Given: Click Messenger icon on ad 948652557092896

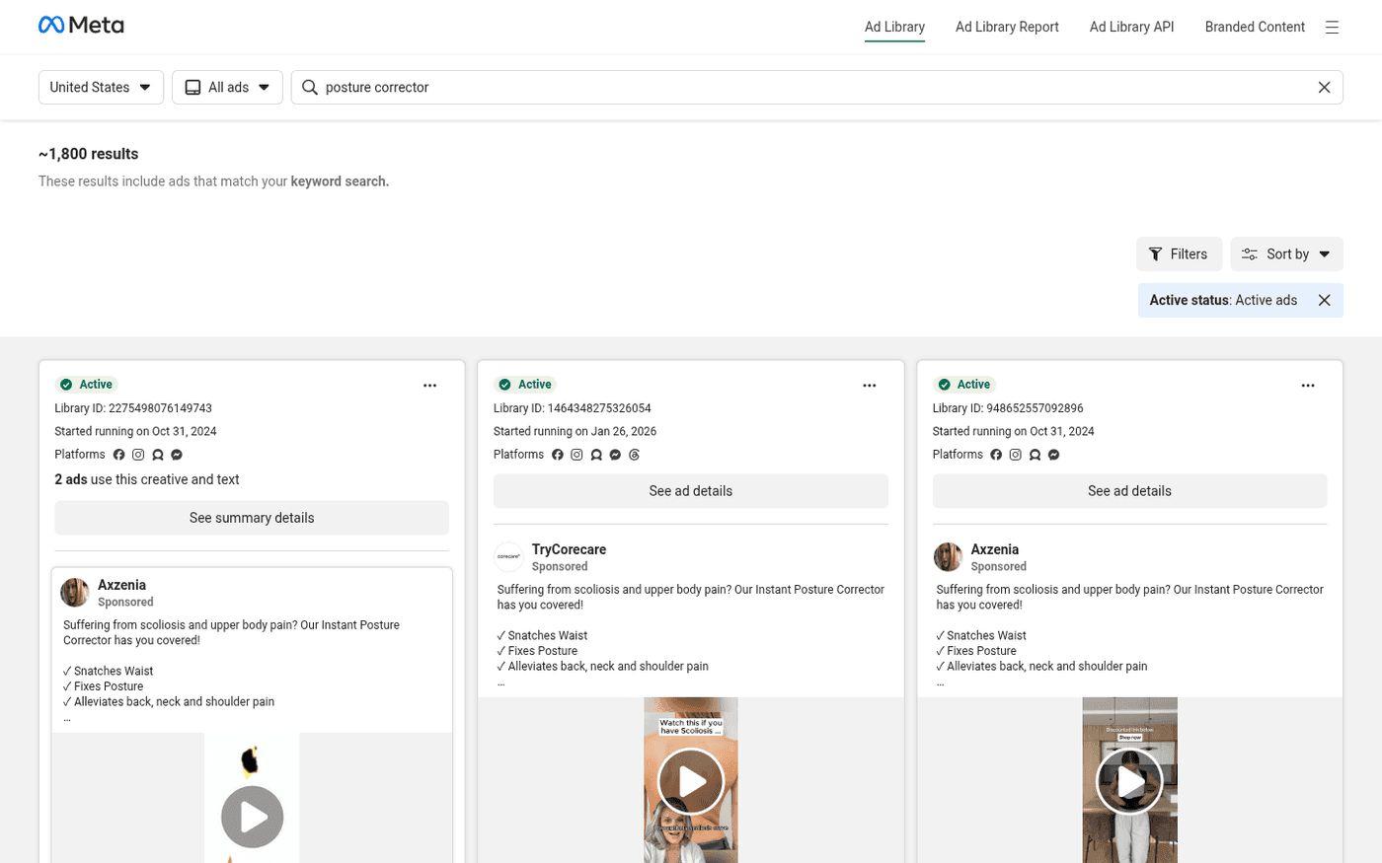Looking at the screenshot, I should [x=1054, y=455].
